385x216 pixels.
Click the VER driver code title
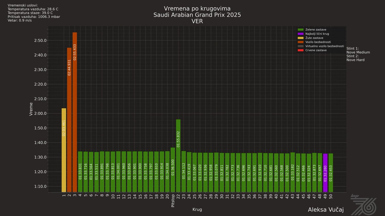pos(197,21)
